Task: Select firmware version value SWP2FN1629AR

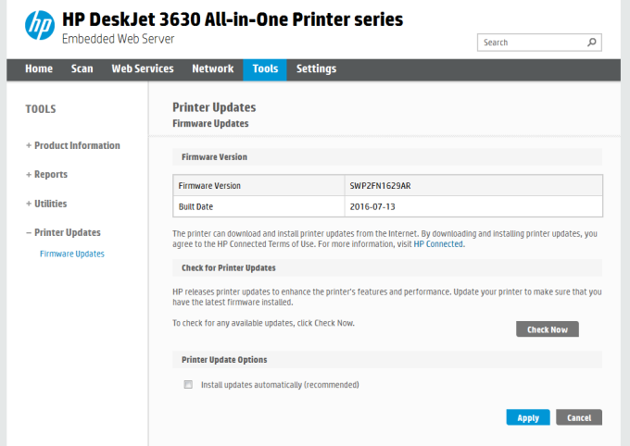Action: pos(380,186)
